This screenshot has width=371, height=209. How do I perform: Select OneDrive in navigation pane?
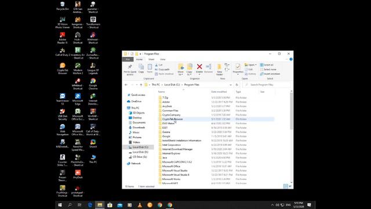[x=134, y=101]
